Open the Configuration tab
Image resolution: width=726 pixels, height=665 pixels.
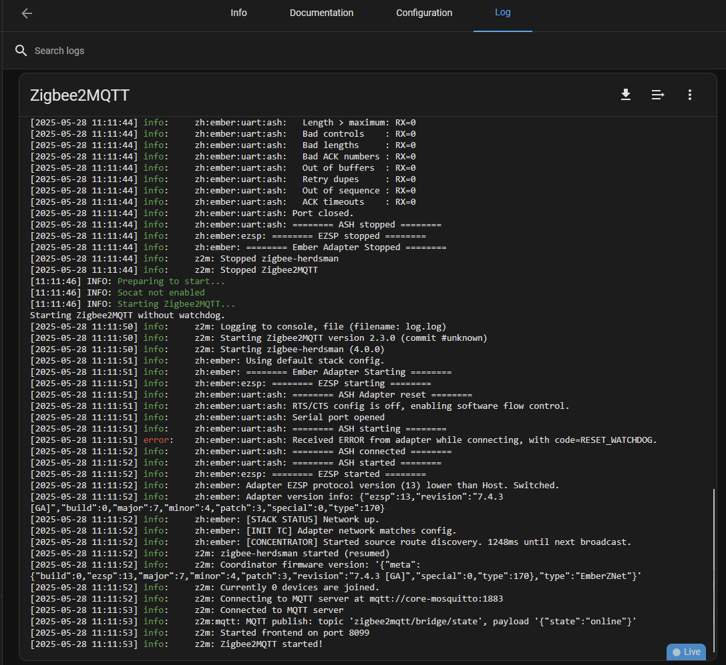pyautogui.click(x=424, y=13)
